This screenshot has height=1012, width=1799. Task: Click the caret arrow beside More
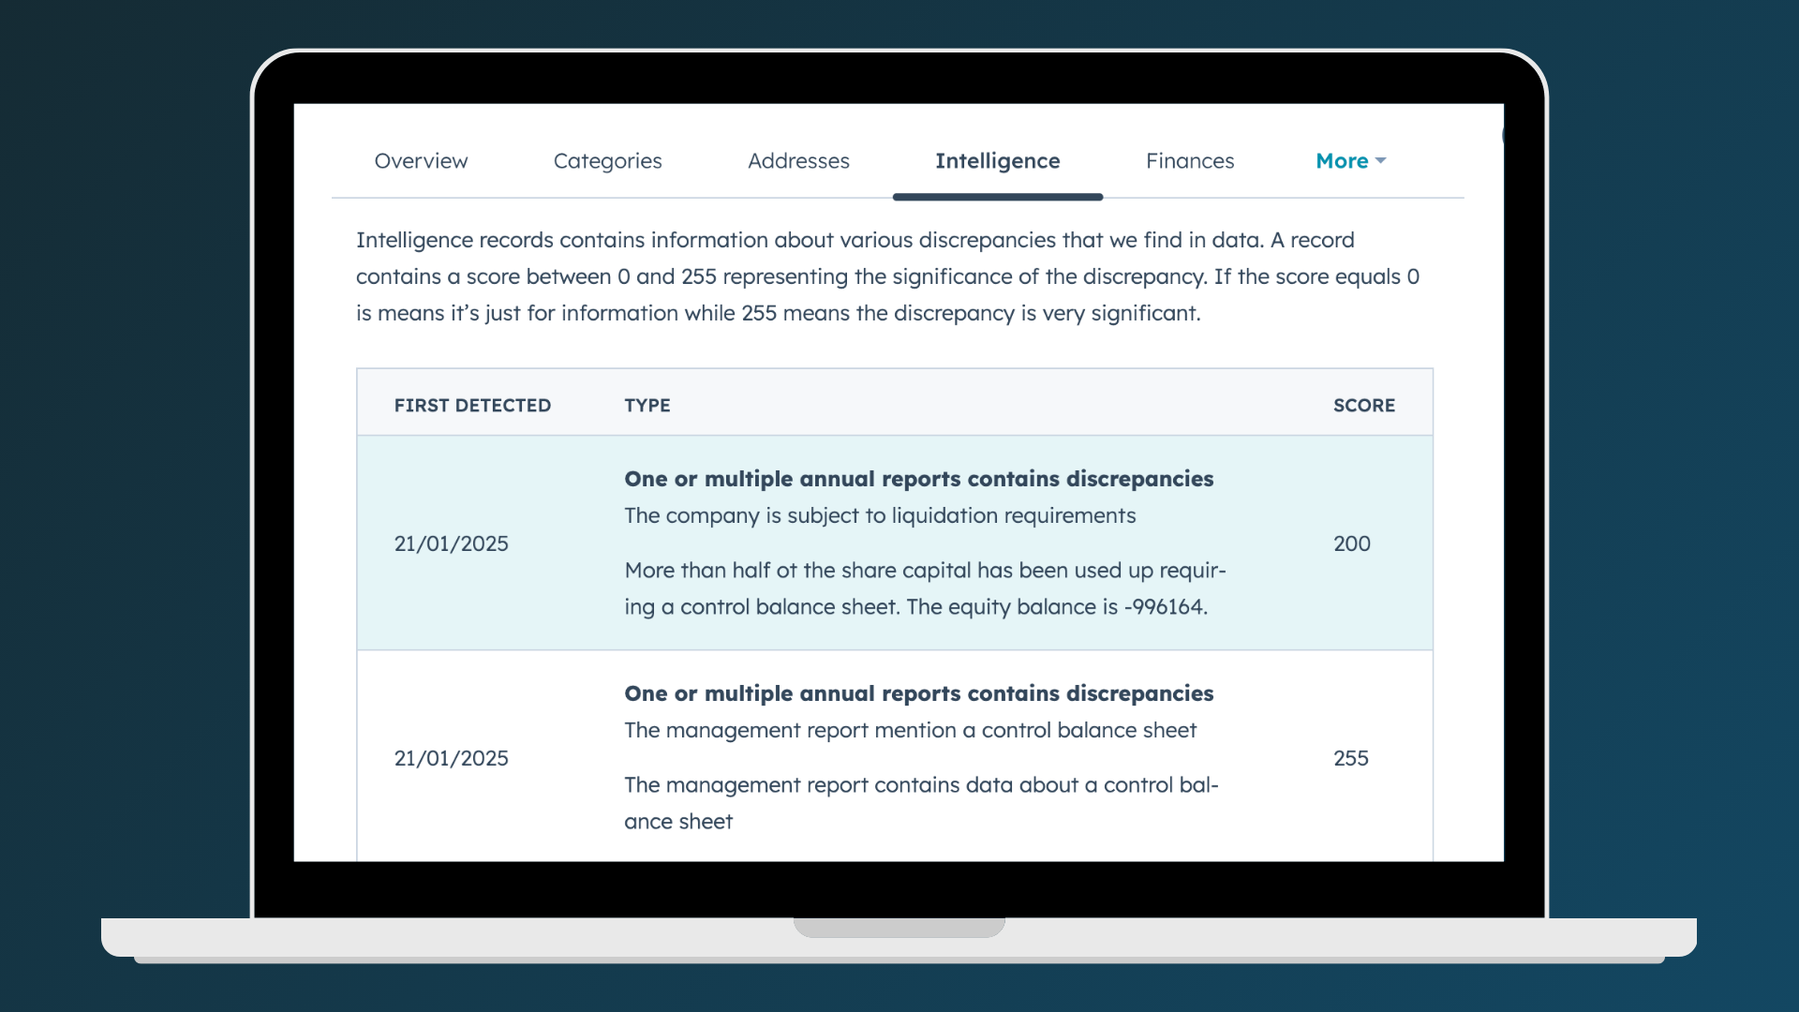pyautogui.click(x=1381, y=161)
